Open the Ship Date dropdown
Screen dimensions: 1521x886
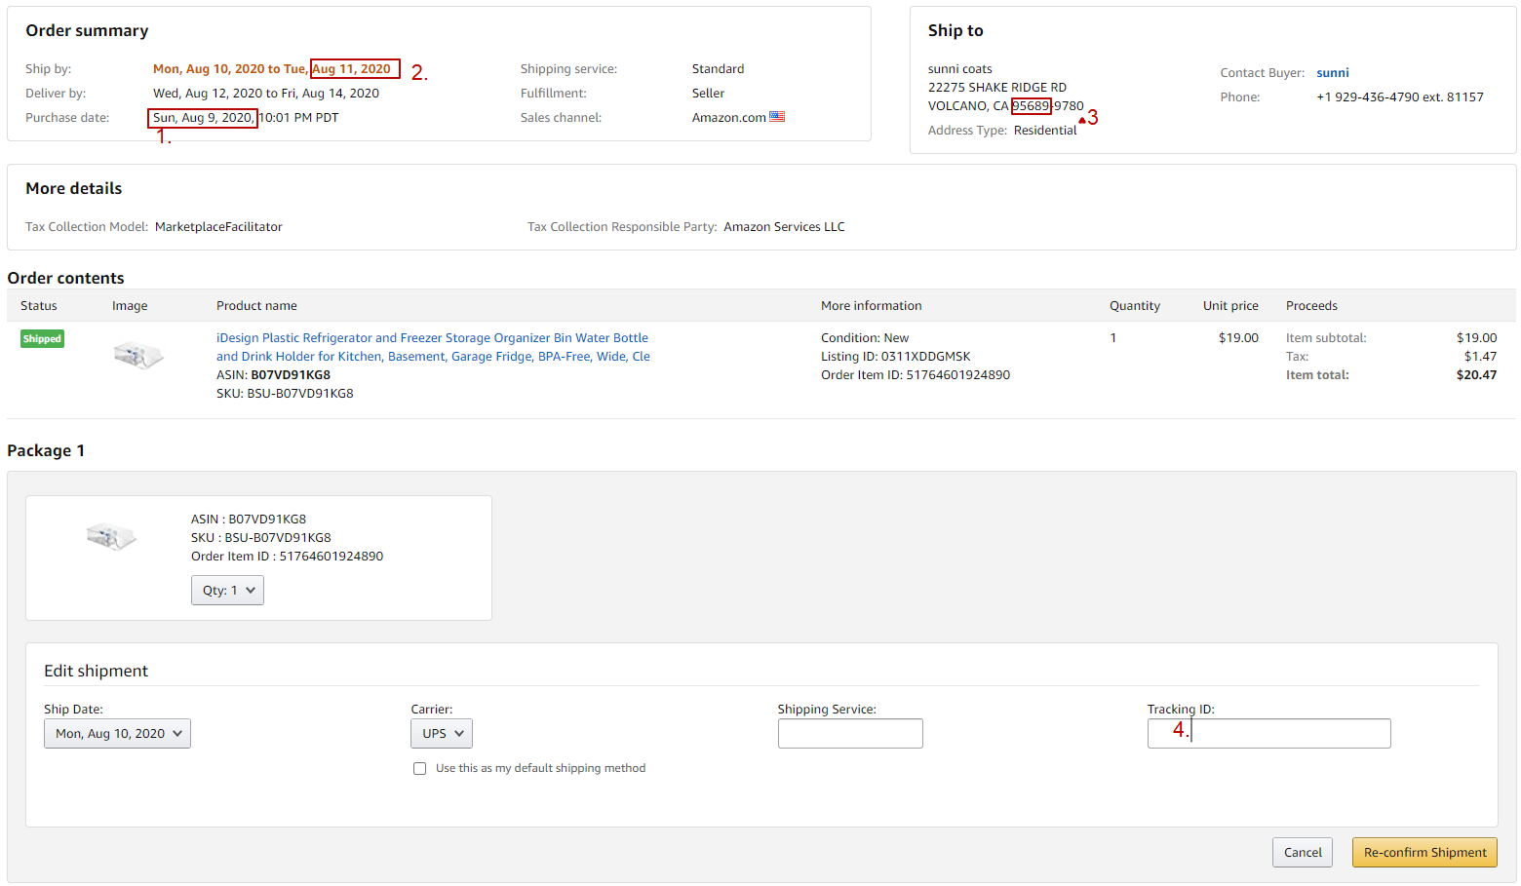(117, 734)
